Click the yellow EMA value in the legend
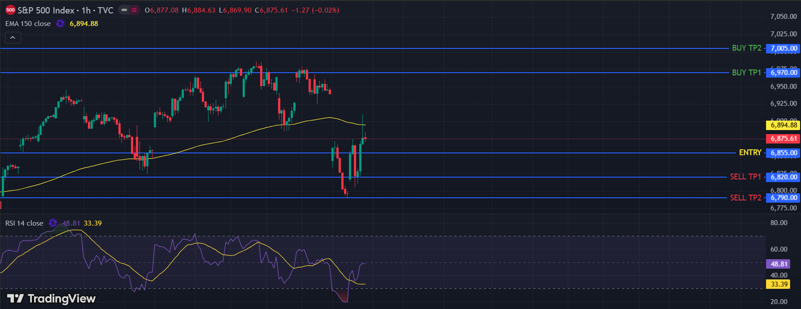The width and height of the screenshot is (801, 309). coord(84,23)
